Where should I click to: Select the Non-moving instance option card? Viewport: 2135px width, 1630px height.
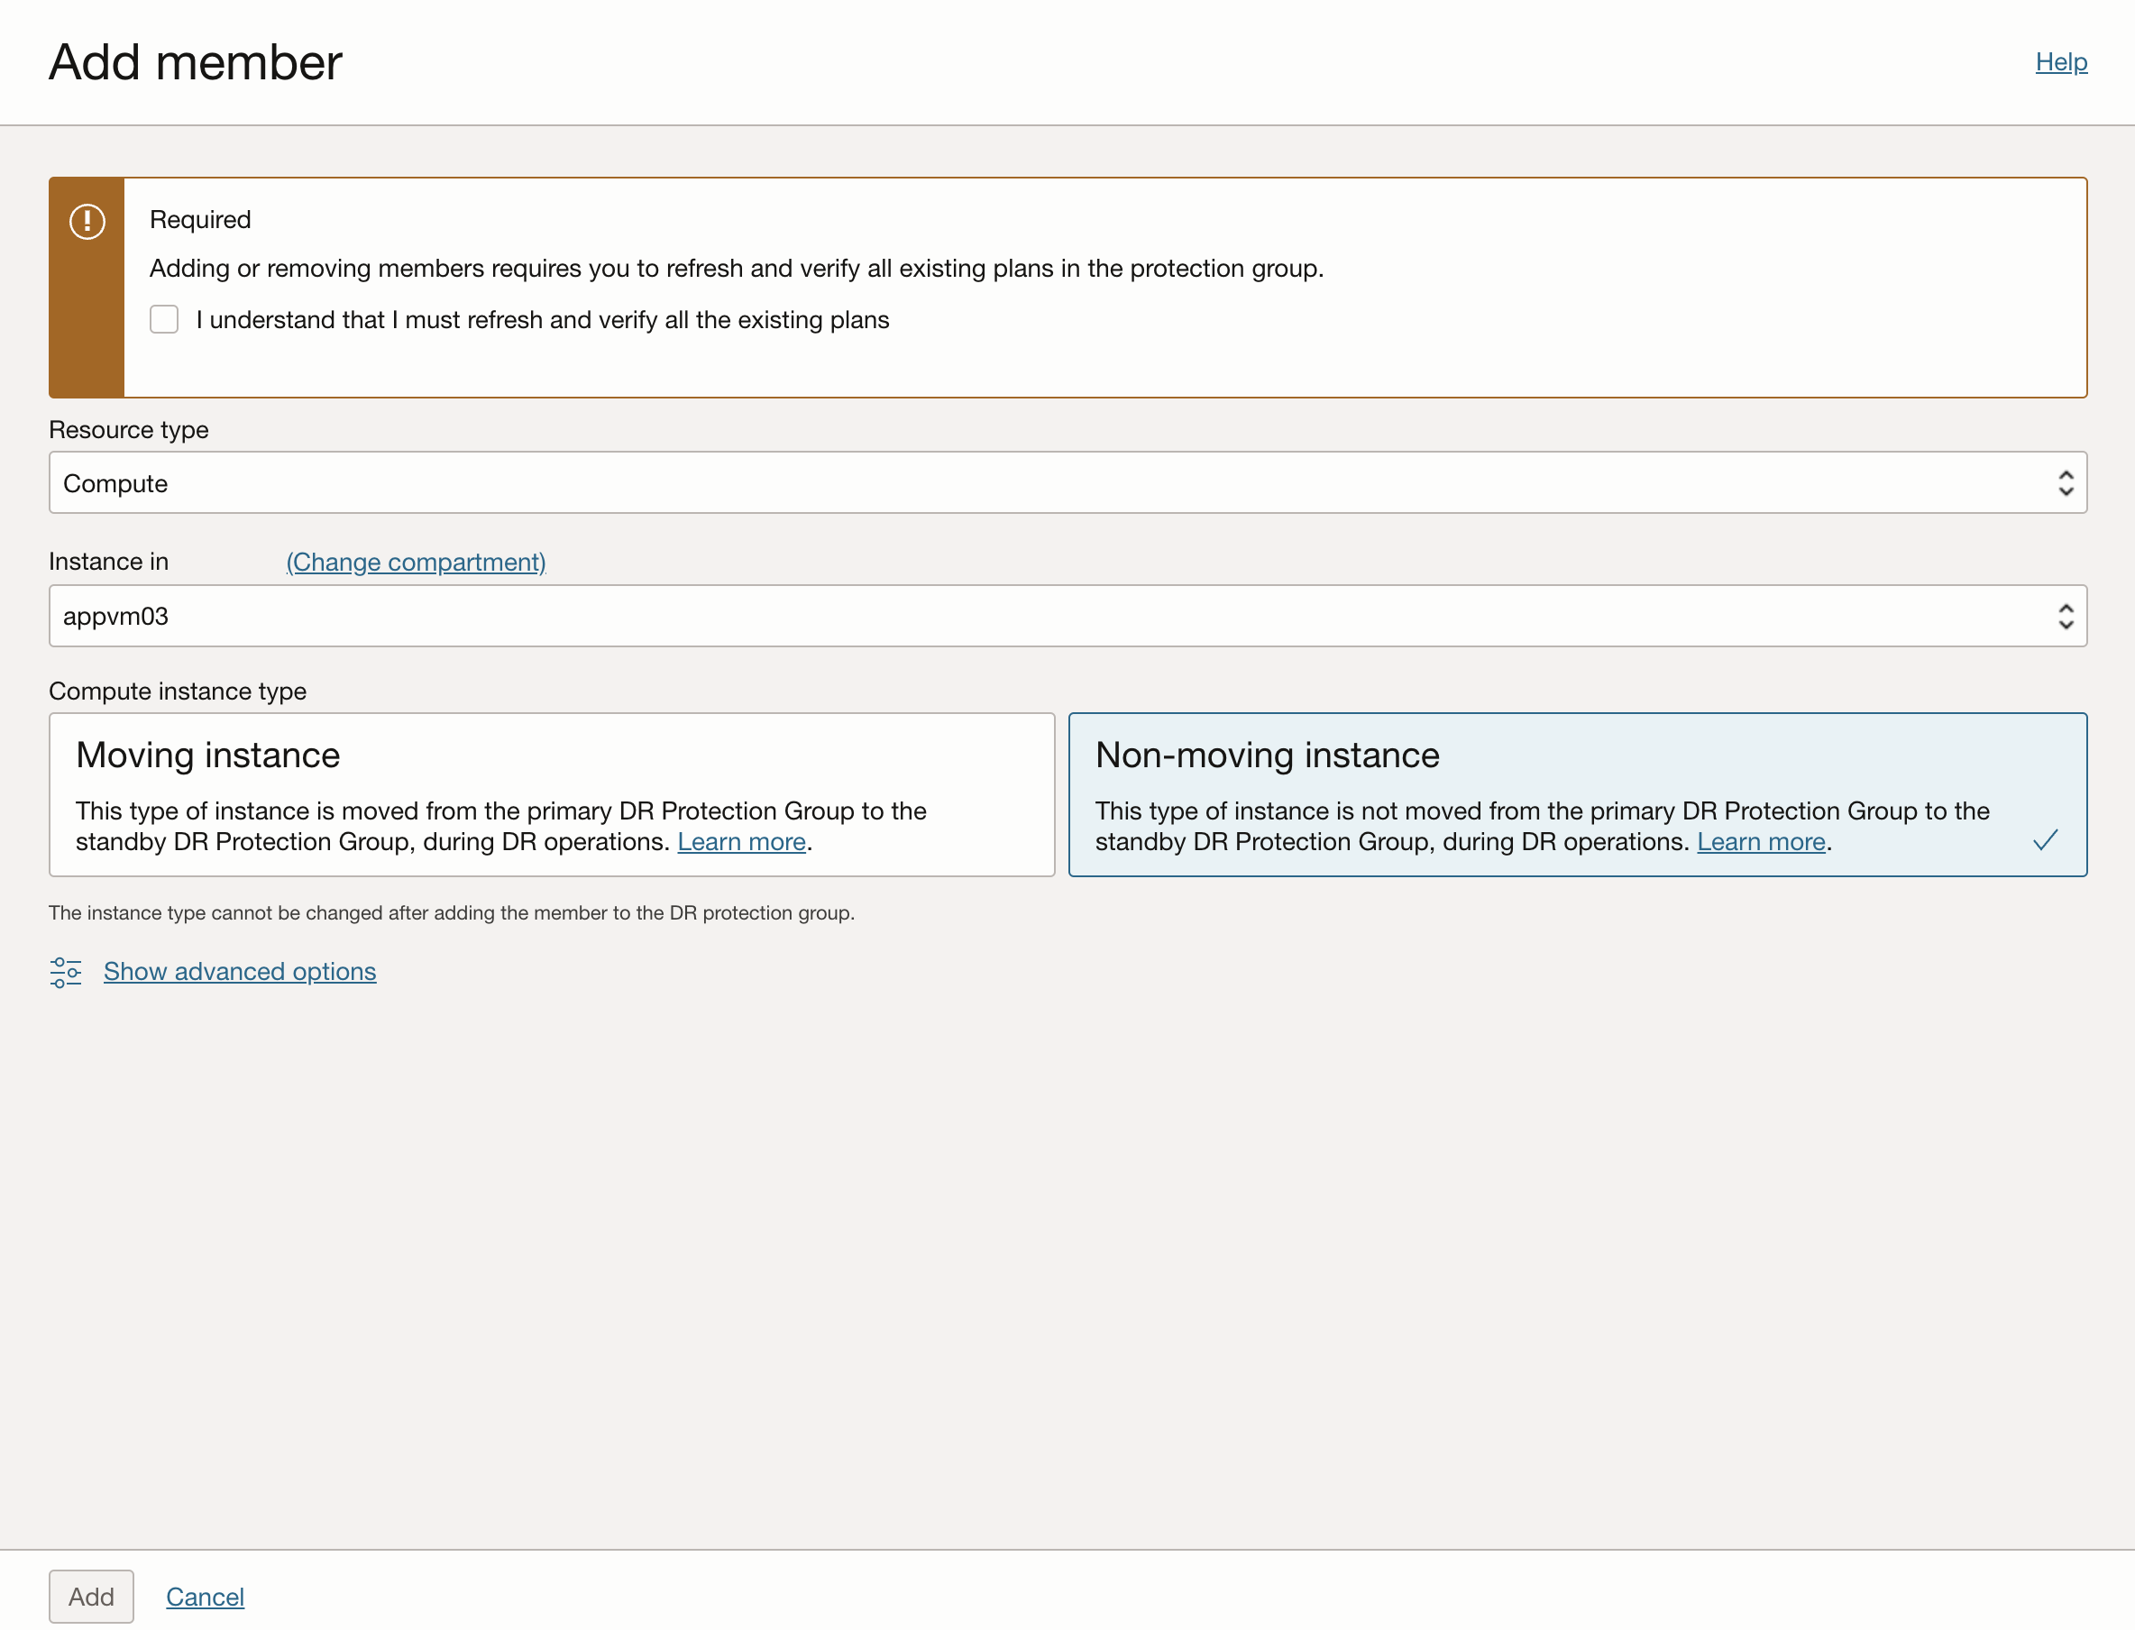(1576, 793)
